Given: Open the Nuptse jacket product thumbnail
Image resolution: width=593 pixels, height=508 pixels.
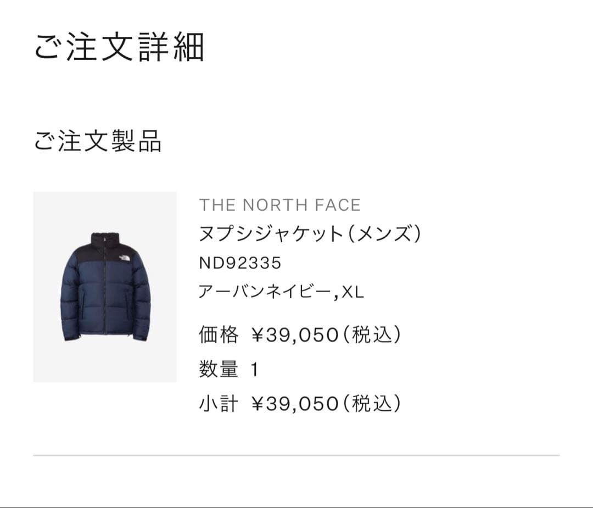Looking at the screenshot, I should click(105, 287).
